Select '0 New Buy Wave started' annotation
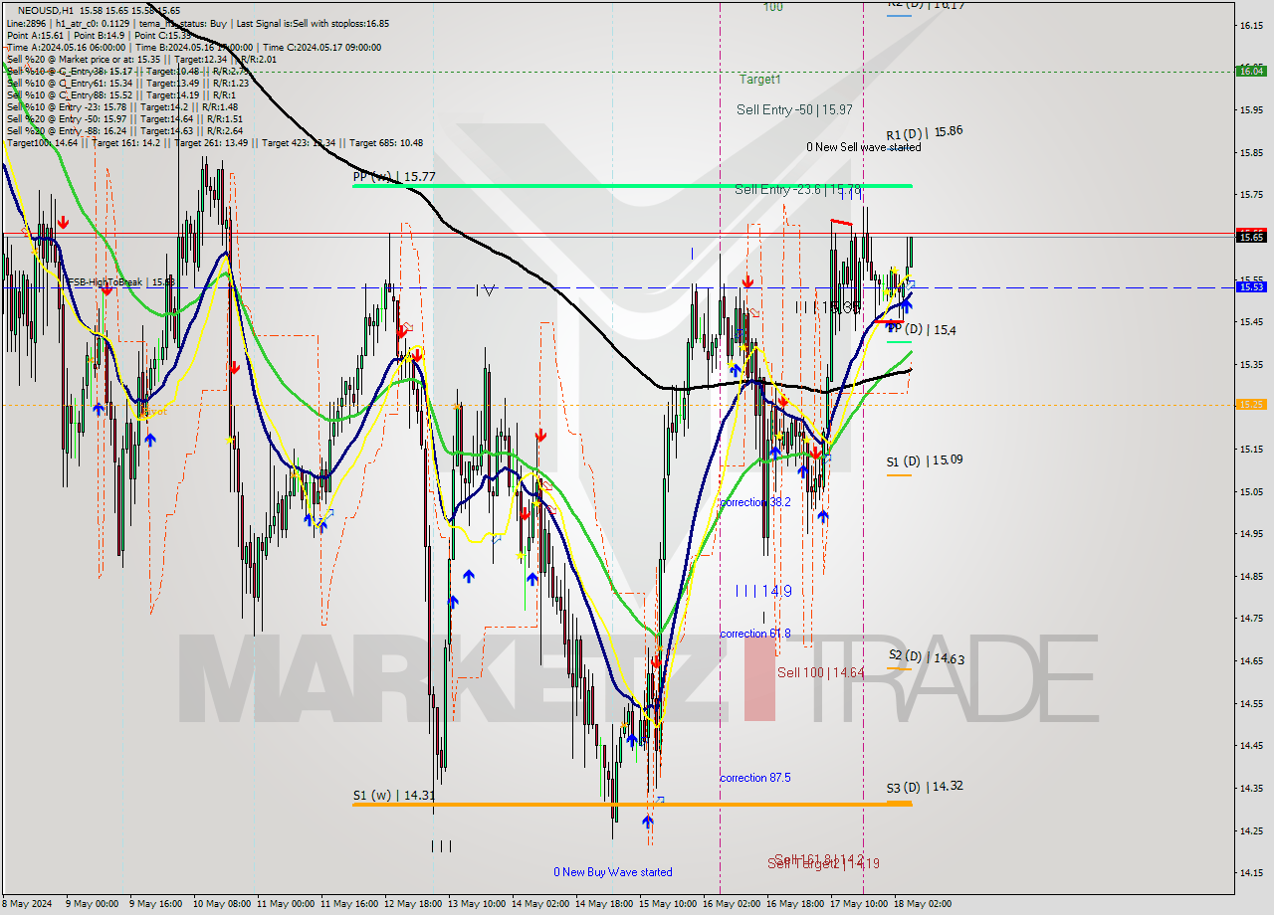The width and height of the screenshot is (1274, 915). (613, 872)
